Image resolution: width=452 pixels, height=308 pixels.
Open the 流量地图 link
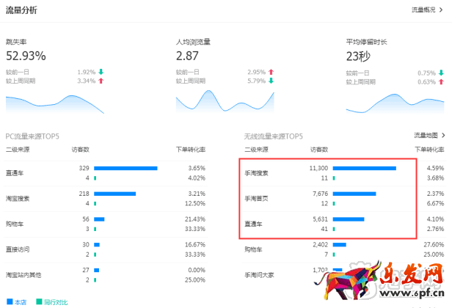pos(426,135)
